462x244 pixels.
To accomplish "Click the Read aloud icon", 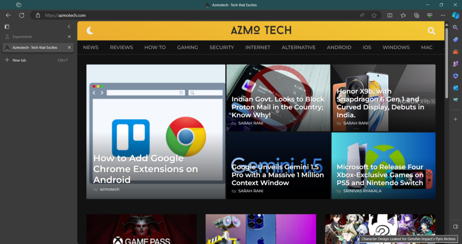I will click(362, 15).
